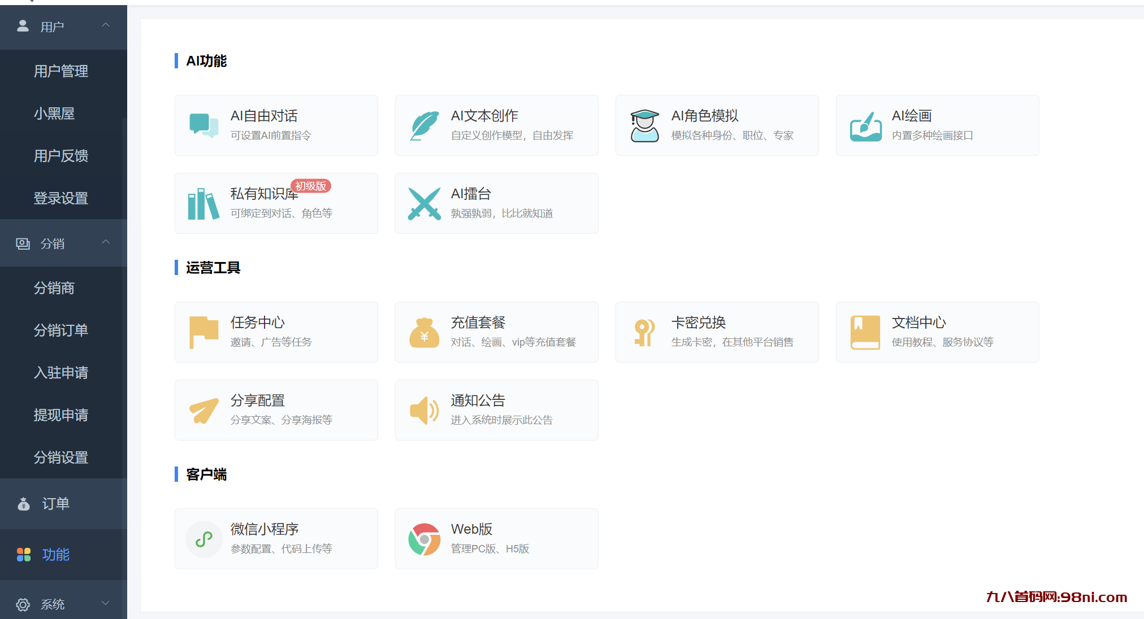Click the Web版 Chrome logo icon
The image size is (1144, 619).
pyautogui.click(x=424, y=539)
